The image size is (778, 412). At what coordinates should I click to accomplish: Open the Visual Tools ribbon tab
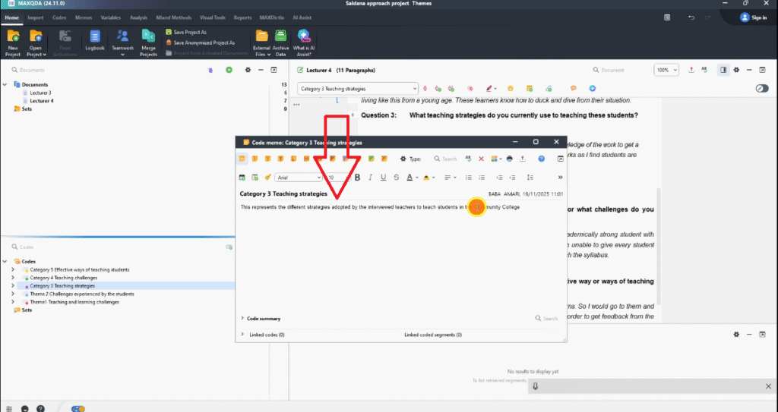click(x=211, y=17)
